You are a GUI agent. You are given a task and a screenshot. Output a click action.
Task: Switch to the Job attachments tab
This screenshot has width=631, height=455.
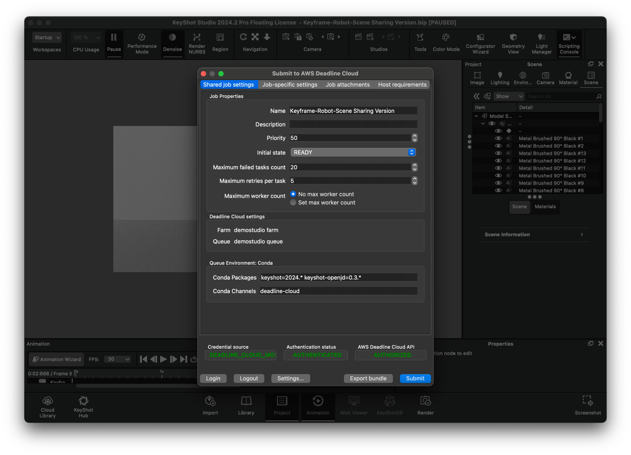pyautogui.click(x=347, y=84)
